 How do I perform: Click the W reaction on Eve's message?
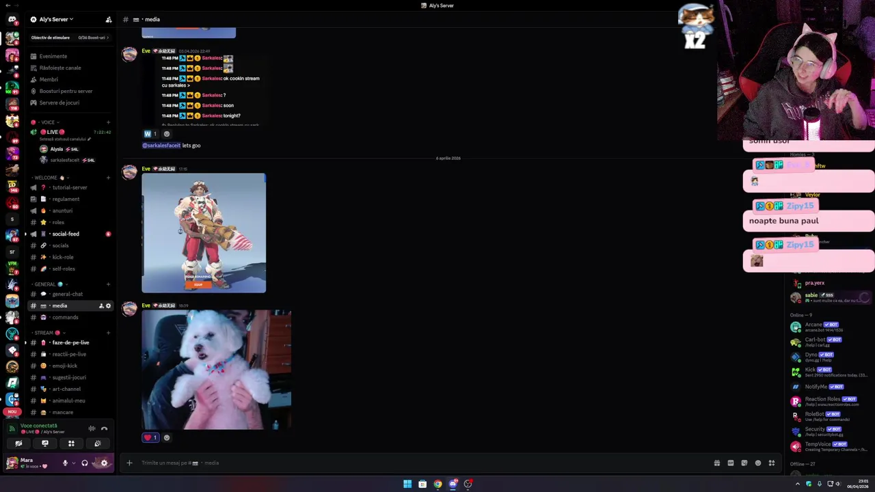point(150,134)
